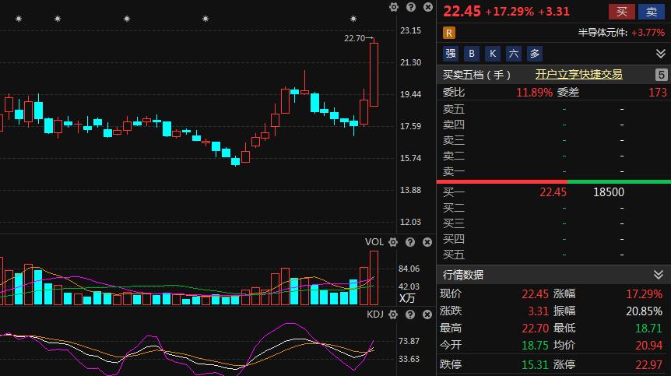Click the 最低 value 18.71
The image size is (671, 376).
pyautogui.click(x=648, y=328)
